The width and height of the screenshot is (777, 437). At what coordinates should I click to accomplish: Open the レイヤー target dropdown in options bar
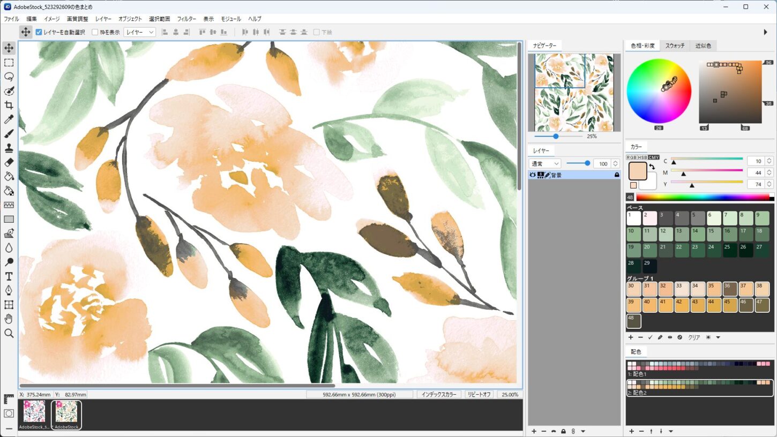click(139, 32)
